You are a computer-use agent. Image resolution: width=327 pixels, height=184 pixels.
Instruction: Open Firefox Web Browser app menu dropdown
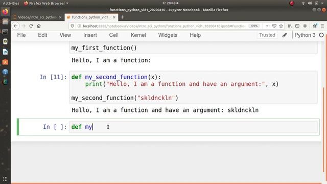click(46, 3)
